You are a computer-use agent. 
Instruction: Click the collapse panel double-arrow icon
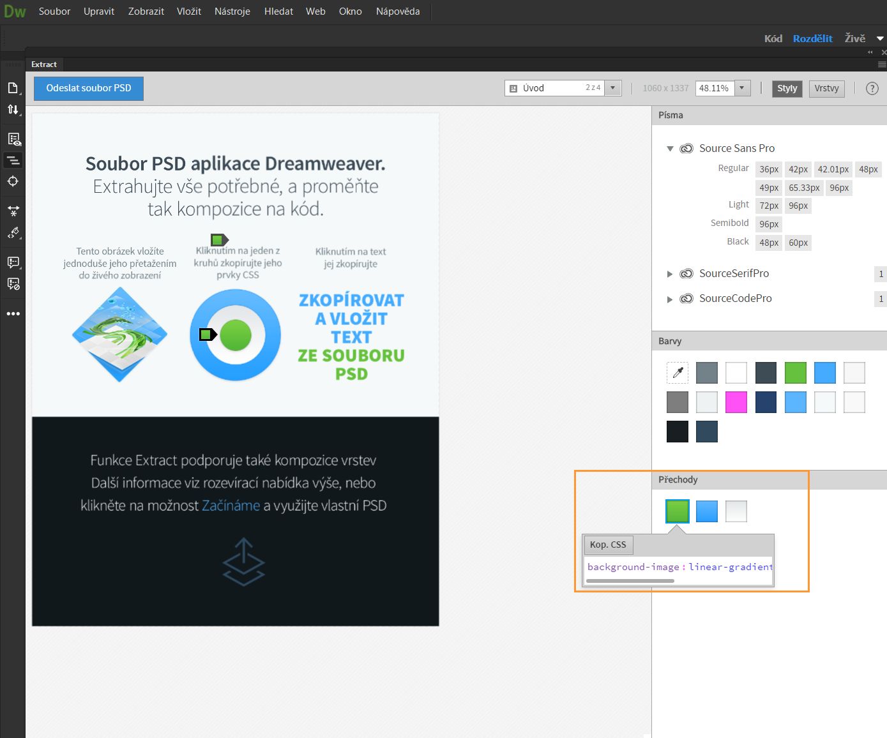click(870, 52)
